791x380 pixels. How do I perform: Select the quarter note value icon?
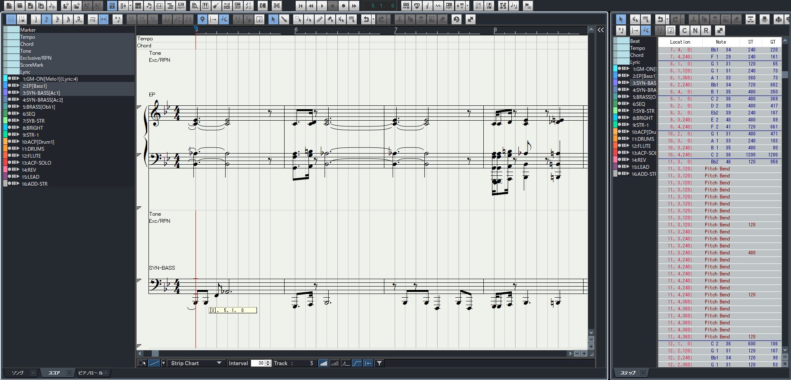36,19
